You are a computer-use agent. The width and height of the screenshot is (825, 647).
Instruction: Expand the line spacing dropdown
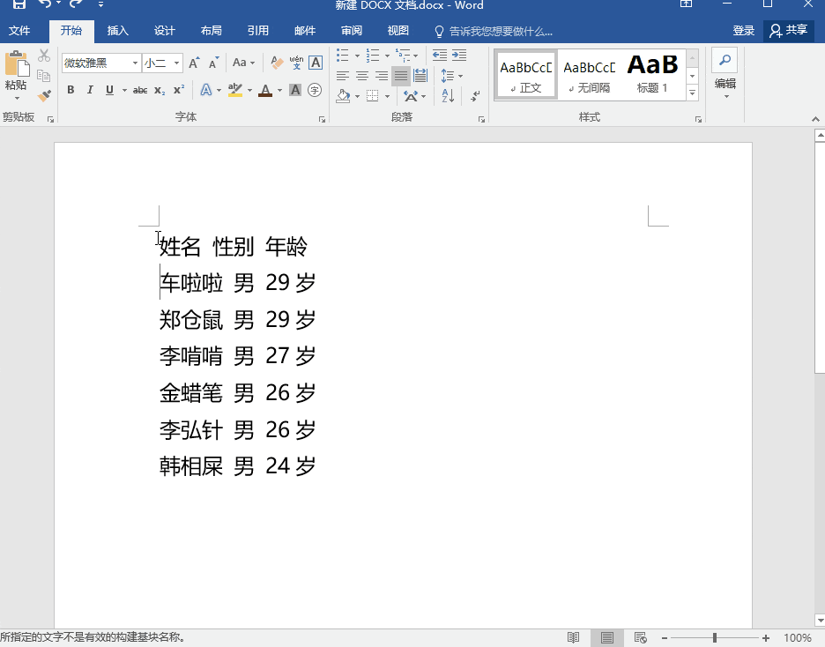click(459, 76)
